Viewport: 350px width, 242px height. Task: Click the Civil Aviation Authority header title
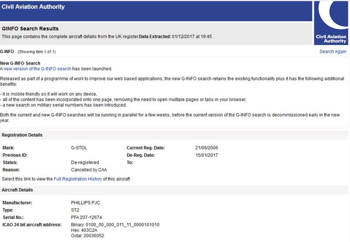[33, 7]
